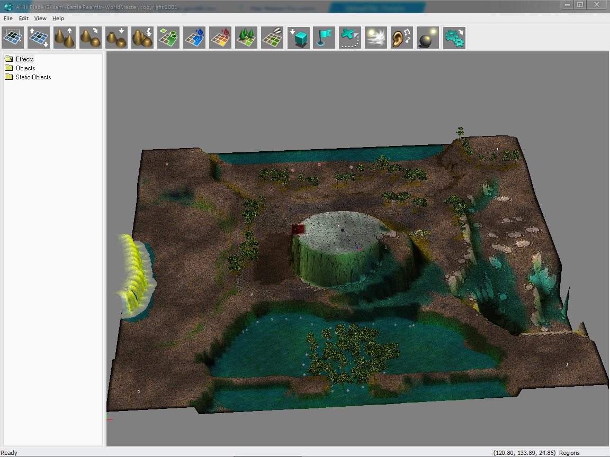Pick the sphere lighting tool

[428, 38]
